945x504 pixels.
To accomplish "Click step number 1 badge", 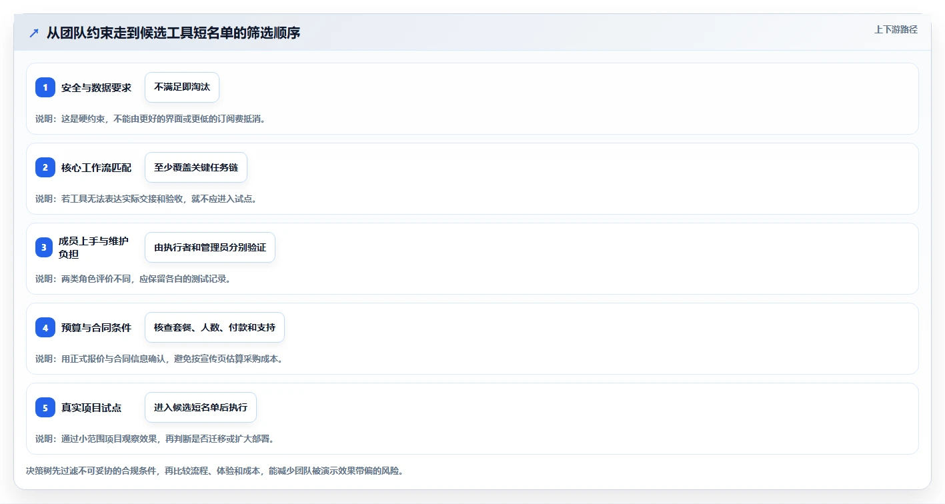I will click(x=45, y=87).
